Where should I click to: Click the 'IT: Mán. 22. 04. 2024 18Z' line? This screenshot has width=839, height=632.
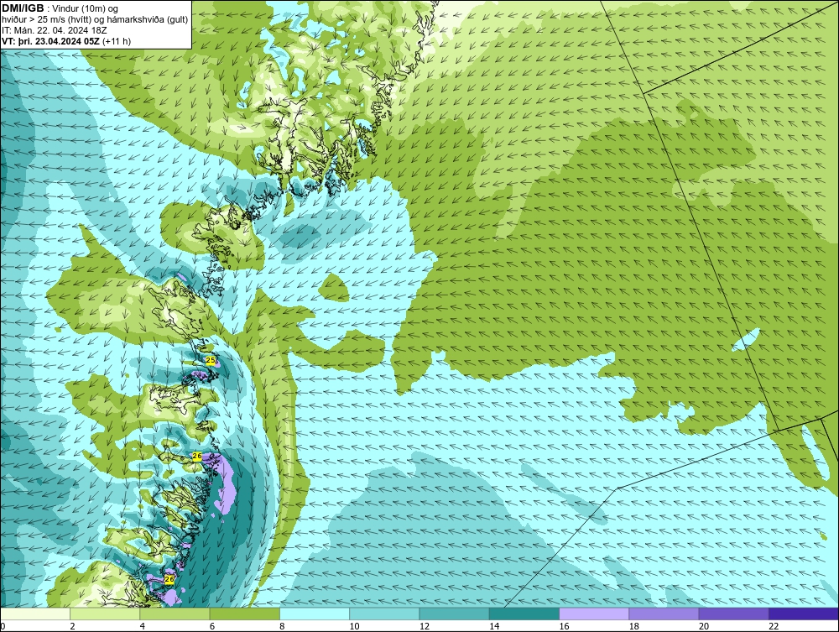click(x=54, y=30)
